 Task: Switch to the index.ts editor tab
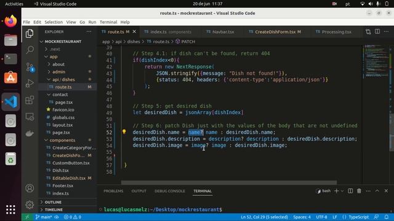(171, 31)
